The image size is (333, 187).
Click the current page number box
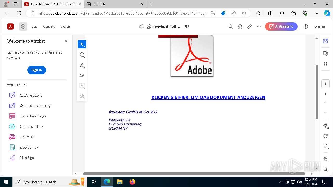pos(325,84)
